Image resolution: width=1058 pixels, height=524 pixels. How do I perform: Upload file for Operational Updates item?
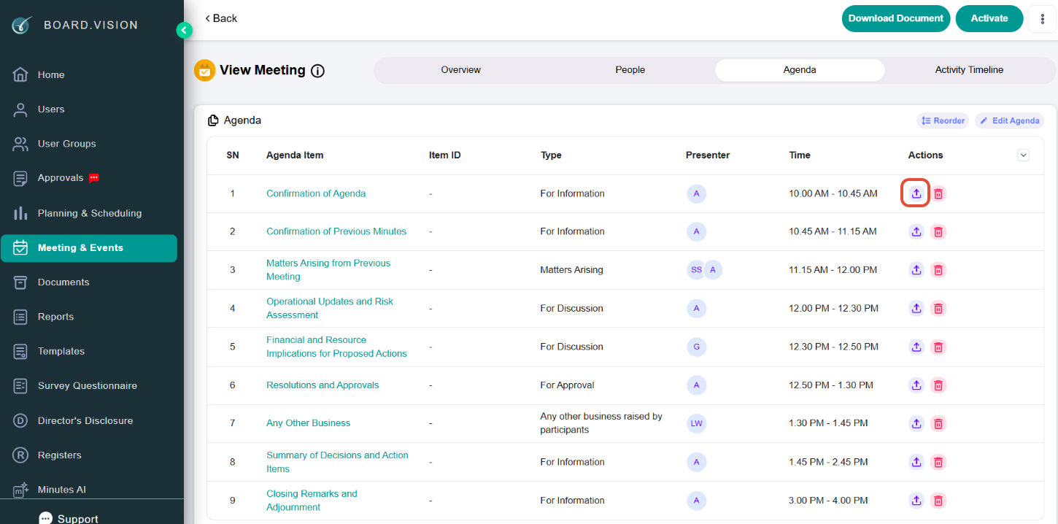point(916,308)
